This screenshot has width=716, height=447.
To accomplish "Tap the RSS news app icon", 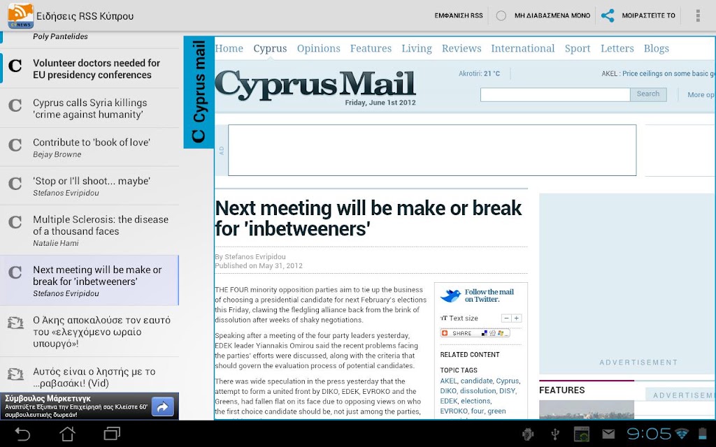I will pyautogui.click(x=20, y=15).
